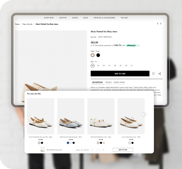Increase quantity with the plus button
Image resolution: width=182 pixels, height=169 pixels.
click(x=103, y=150)
